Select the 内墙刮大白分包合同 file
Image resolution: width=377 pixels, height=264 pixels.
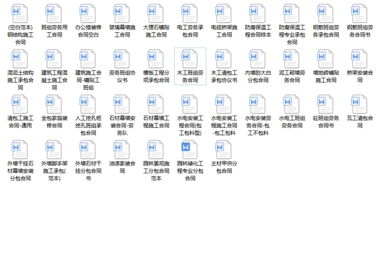[x=257, y=59]
